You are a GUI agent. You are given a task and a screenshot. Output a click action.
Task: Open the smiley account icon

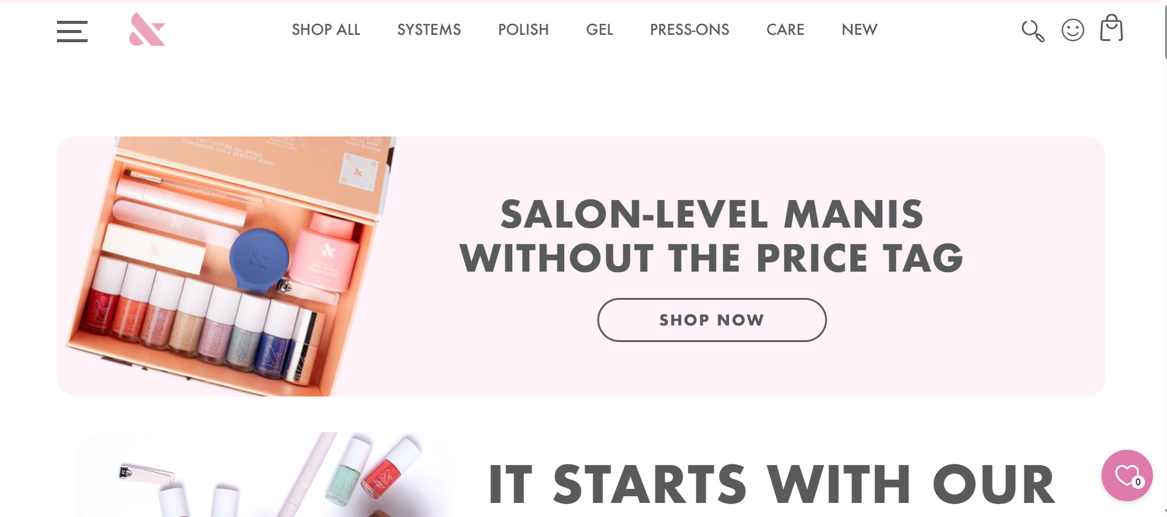[1073, 30]
